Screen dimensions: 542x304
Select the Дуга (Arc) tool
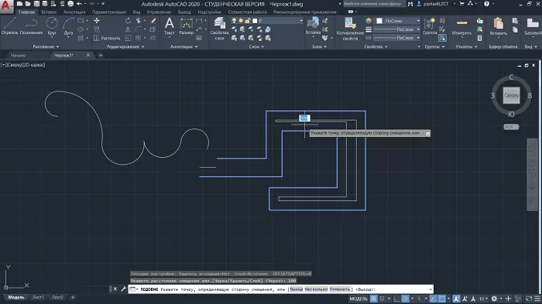pyautogui.click(x=68, y=26)
